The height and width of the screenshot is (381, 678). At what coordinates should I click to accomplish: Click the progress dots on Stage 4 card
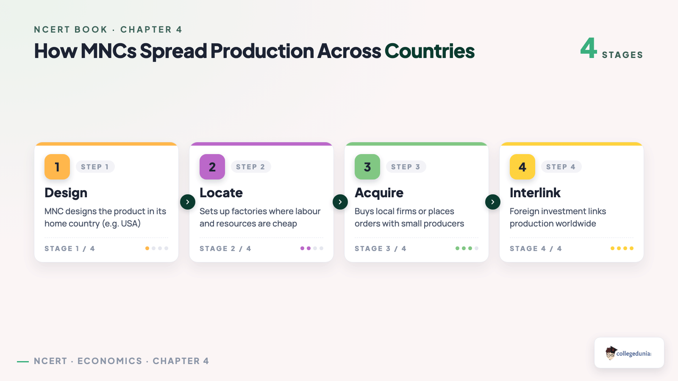pos(622,248)
